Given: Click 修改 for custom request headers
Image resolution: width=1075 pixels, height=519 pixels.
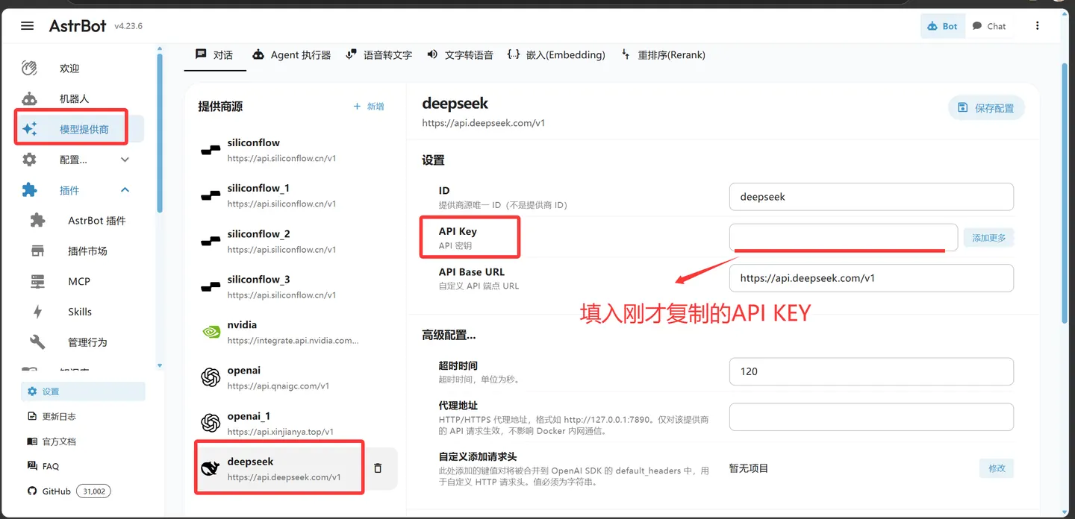Looking at the screenshot, I should [x=997, y=468].
